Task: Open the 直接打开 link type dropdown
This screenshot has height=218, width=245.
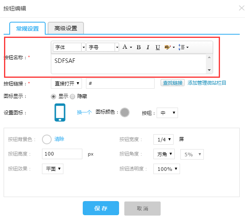Action: (67, 83)
